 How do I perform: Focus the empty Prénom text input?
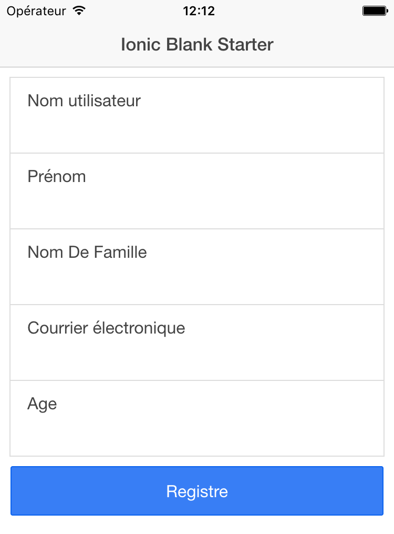coord(197,206)
